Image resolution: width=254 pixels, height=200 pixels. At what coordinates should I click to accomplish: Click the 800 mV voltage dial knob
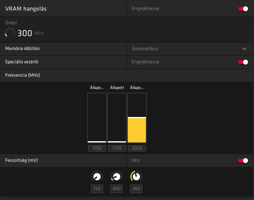[117, 177]
